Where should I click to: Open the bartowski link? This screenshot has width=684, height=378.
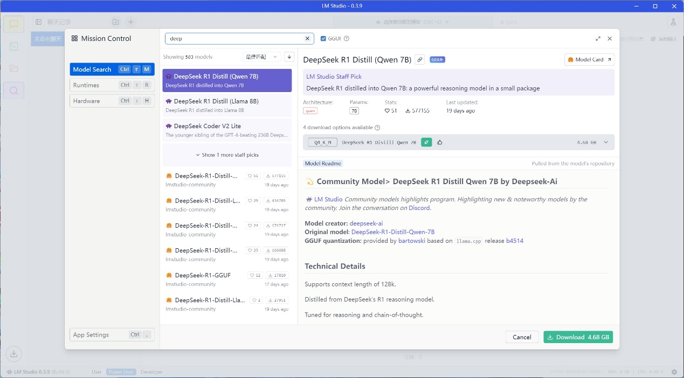pyautogui.click(x=412, y=241)
